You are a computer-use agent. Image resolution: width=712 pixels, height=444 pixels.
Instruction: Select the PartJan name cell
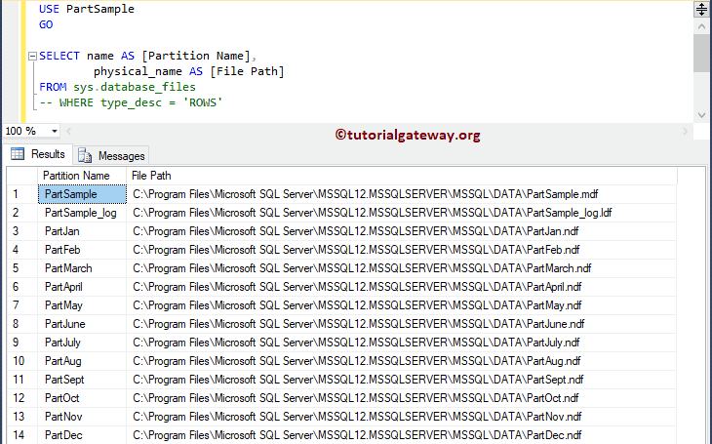pyautogui.click(x=82, y=231)
